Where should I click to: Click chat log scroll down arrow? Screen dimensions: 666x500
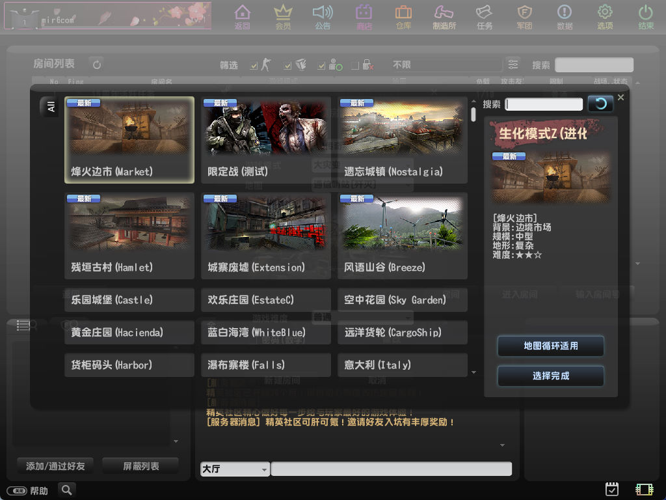tap(503, 445)
